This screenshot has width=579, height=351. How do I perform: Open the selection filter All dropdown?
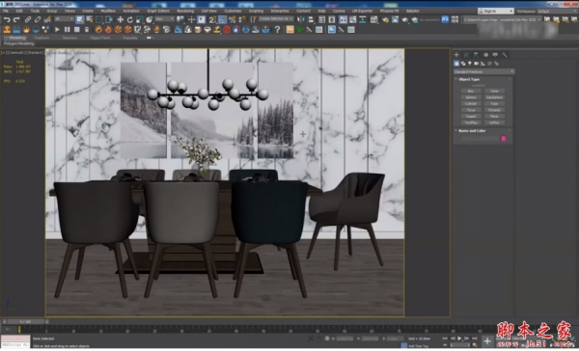click(x=64, y=19)
